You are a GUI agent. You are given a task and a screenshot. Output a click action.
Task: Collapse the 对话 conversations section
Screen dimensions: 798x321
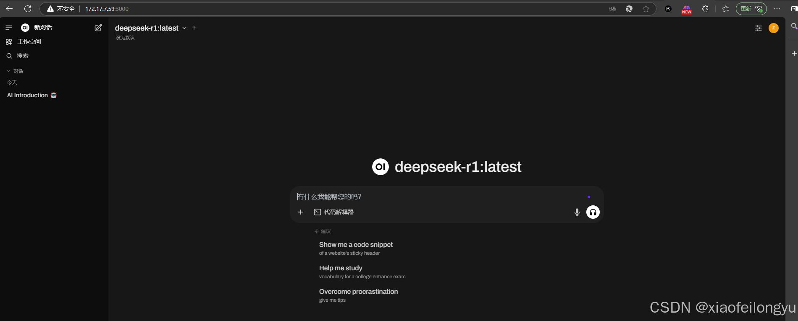pos(15,71)
